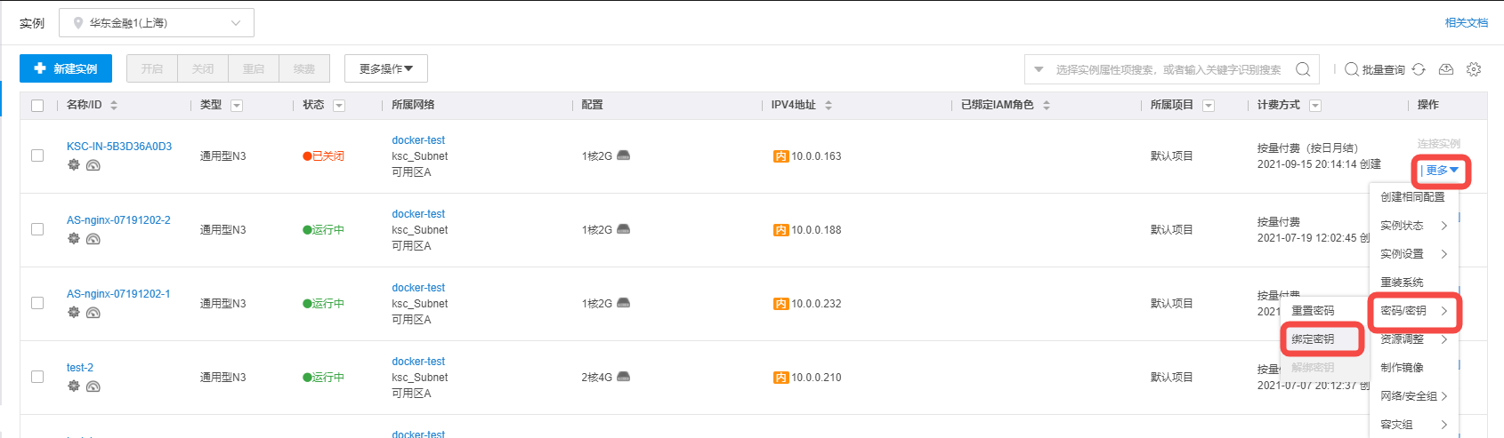Open the 华东金融1(上海) region dropdown
Image resolution: width=1504 pixels, height=438 pixels.
click(x=157, y=23)
